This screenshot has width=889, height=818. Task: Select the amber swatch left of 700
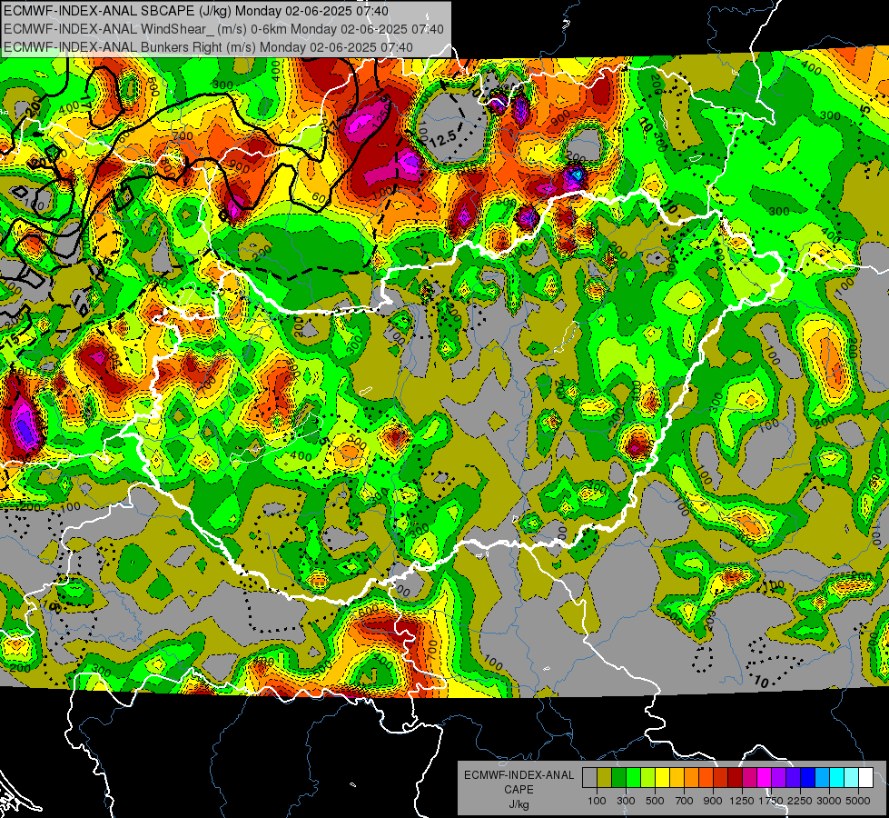click(677, 778)
